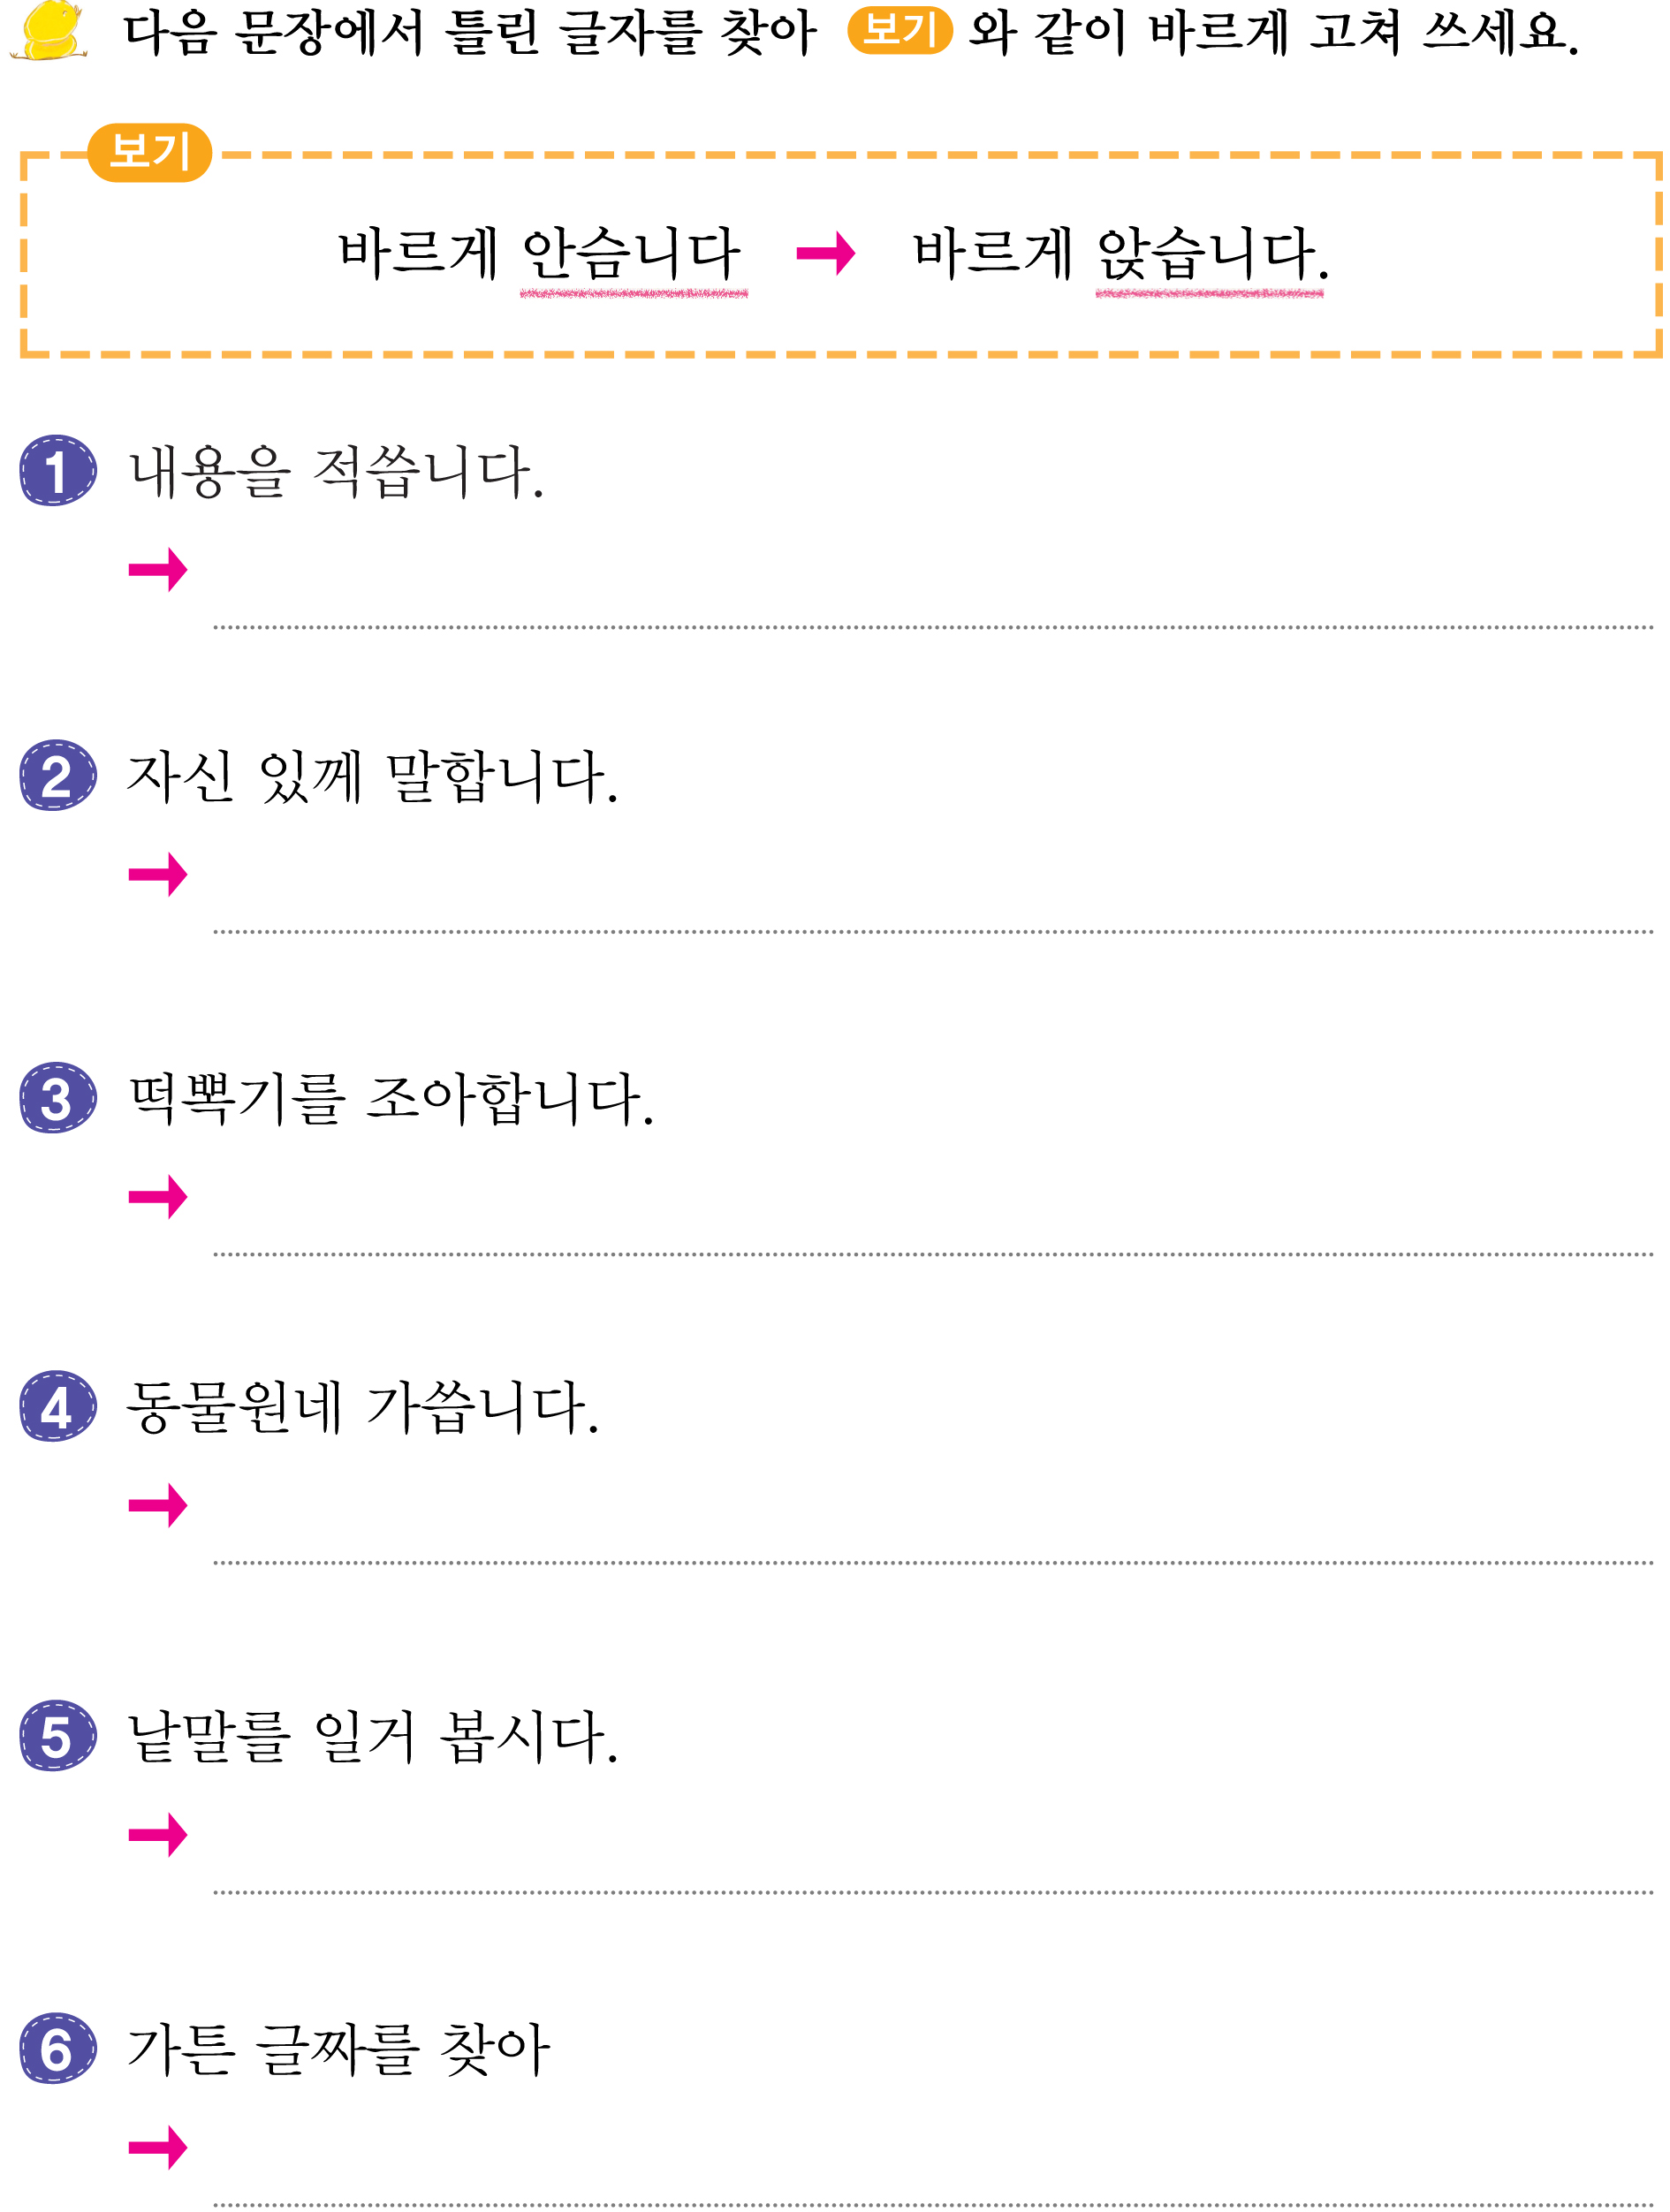Click the purple number 6 badge

pyautogui.click(x=58, y=2048)
